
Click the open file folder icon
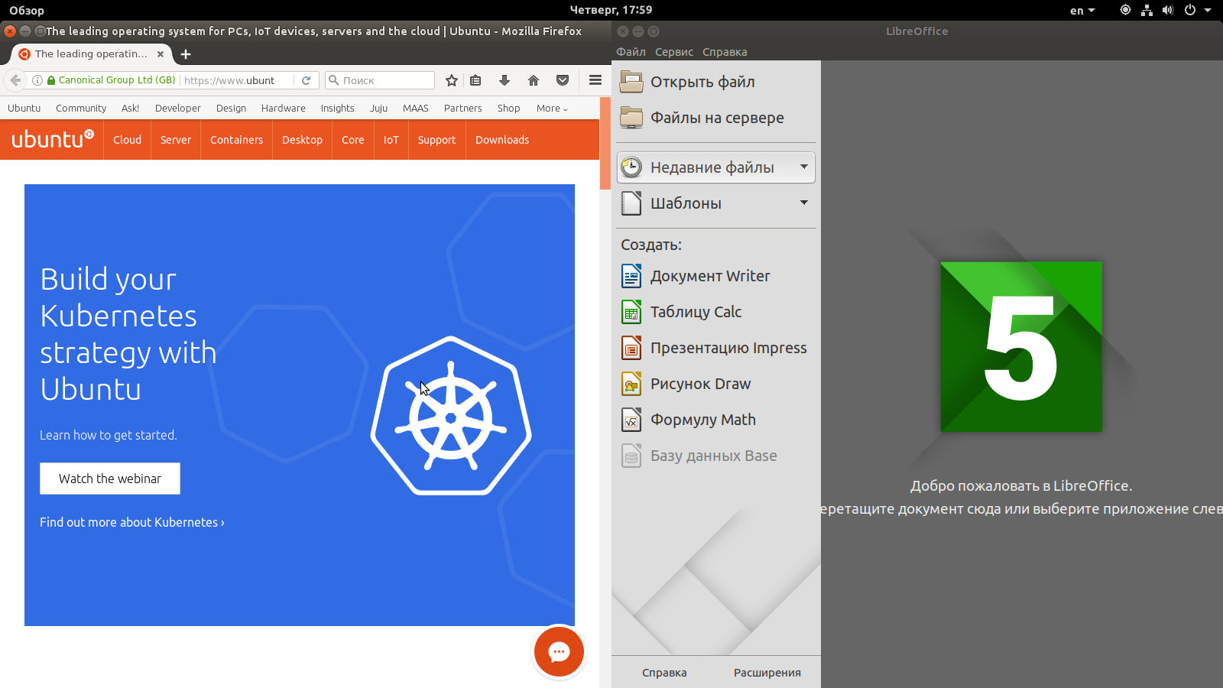point(631,81)
